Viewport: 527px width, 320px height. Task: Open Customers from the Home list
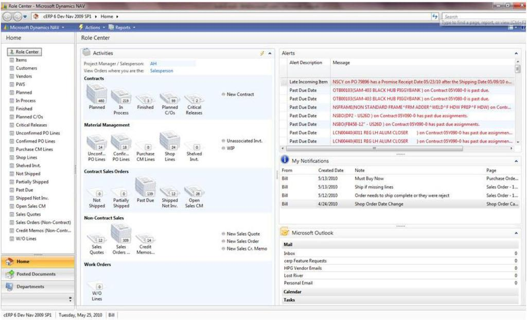coord(26,68)
